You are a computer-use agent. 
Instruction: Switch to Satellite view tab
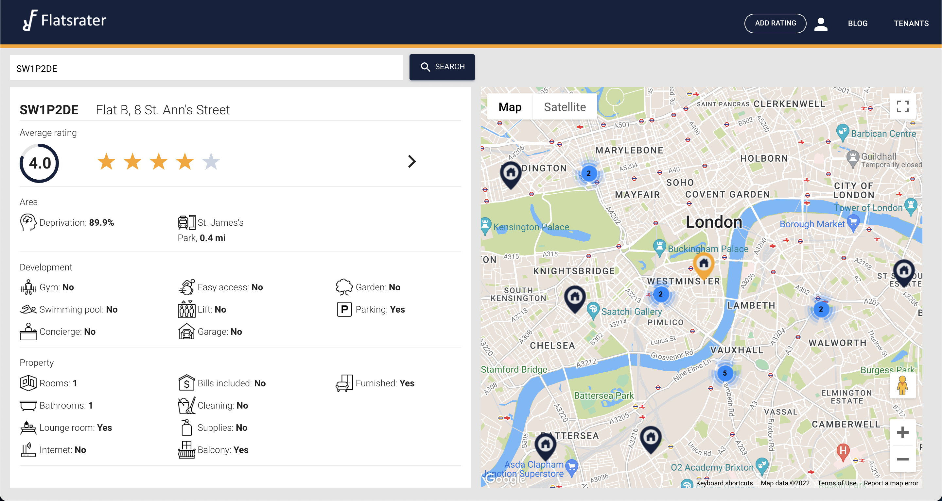click(x=565, y=106)
